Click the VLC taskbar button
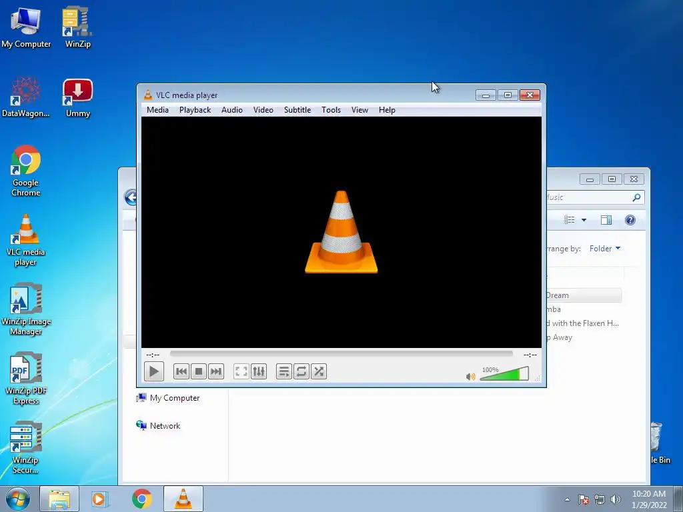683x512 pixels. (x=183, y=499)
